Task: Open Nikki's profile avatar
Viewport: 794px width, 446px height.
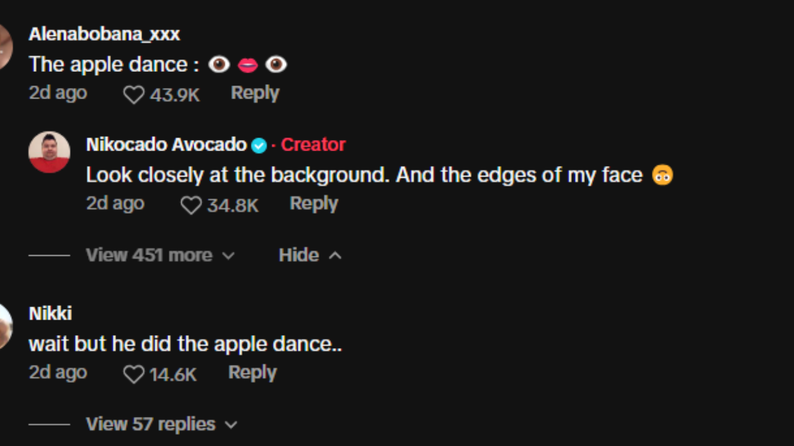Action: (x=5, y=326)
